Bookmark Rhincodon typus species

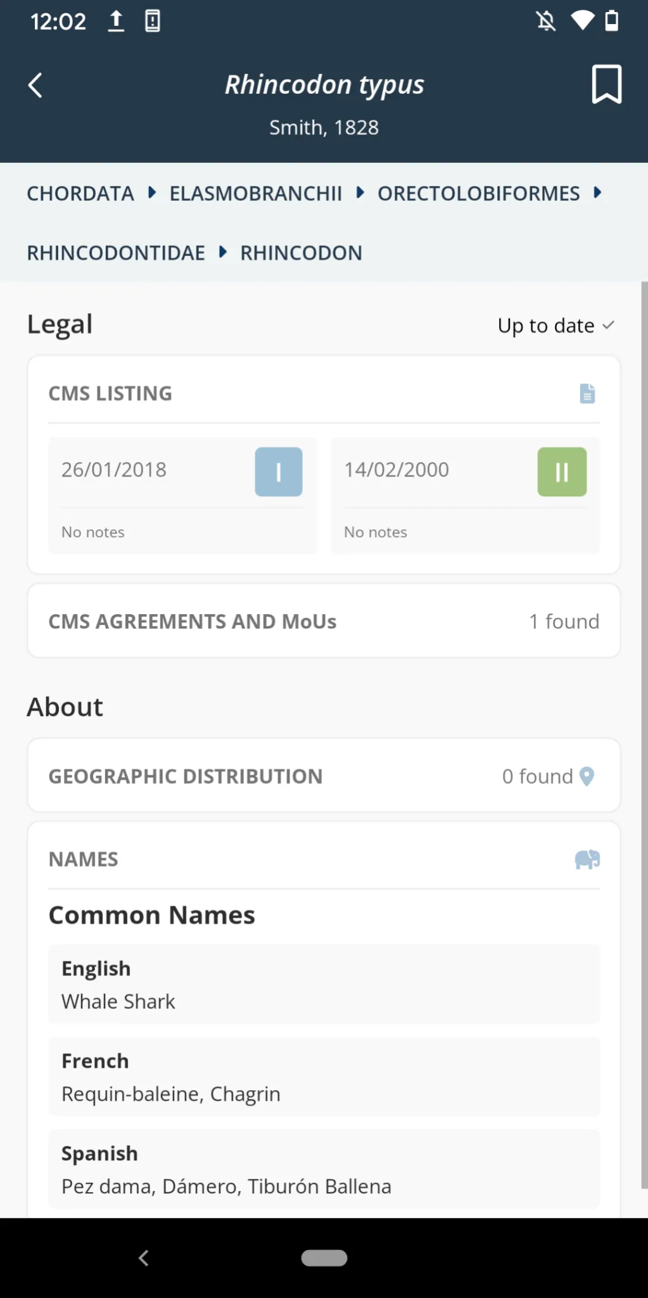(x=606, y=84)
